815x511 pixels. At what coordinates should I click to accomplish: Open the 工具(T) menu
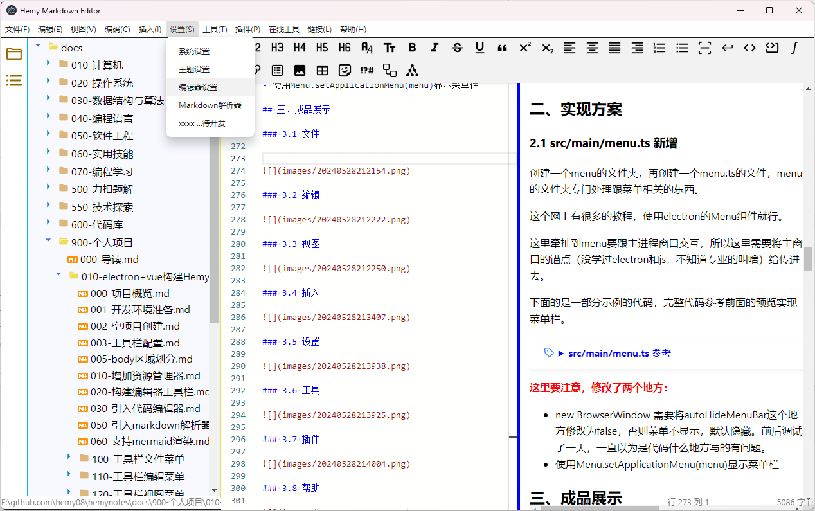tap(215, 29)
